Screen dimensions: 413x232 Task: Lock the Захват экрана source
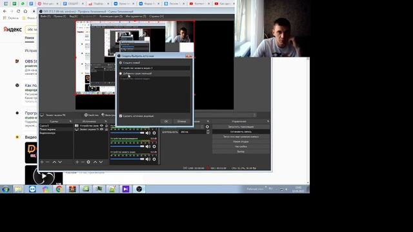(106, 130)
